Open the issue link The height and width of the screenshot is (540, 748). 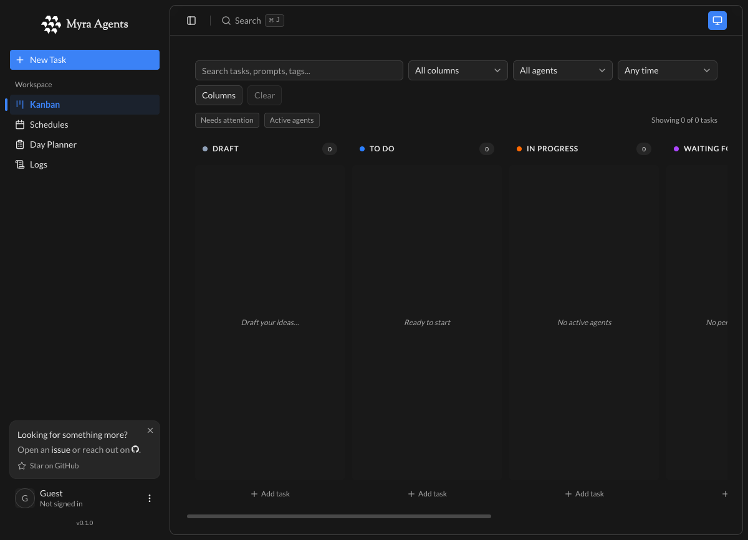tap(60, 450)
